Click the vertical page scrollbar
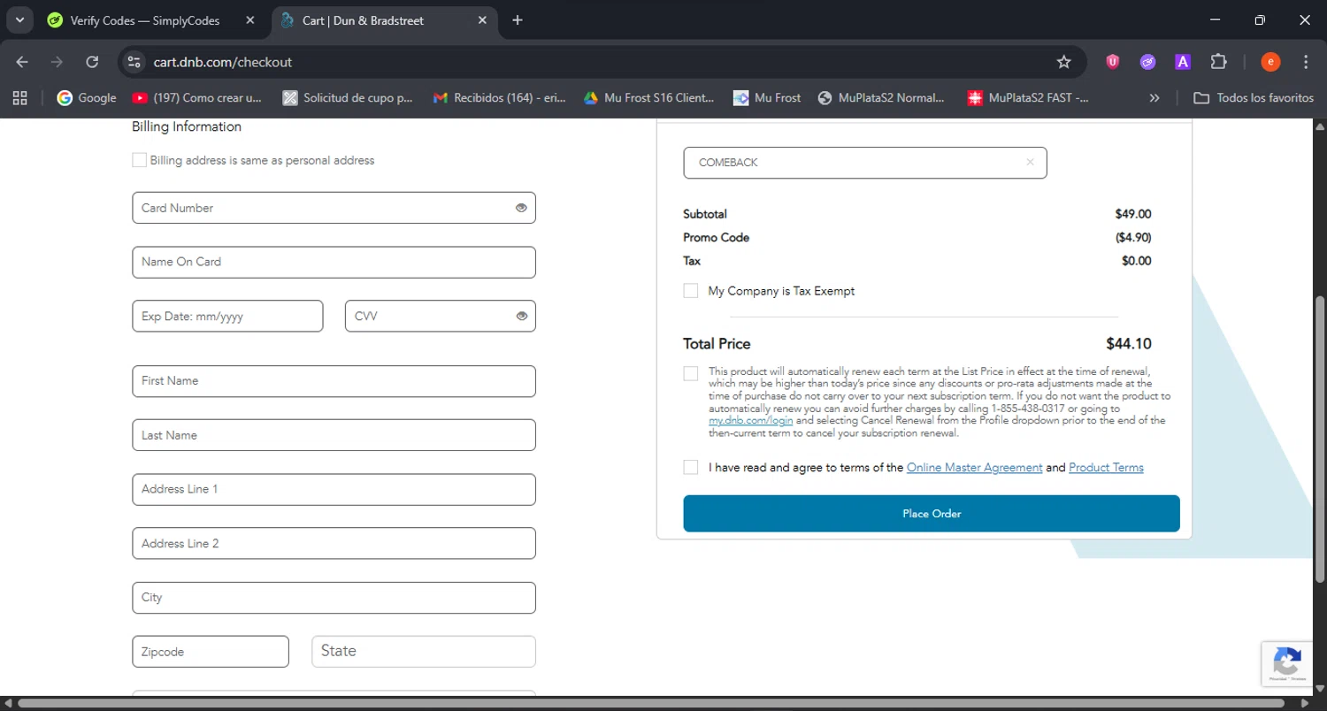 click(1320, 439)
